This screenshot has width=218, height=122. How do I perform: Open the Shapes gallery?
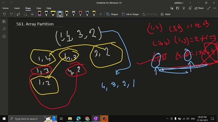pos(112,14)
